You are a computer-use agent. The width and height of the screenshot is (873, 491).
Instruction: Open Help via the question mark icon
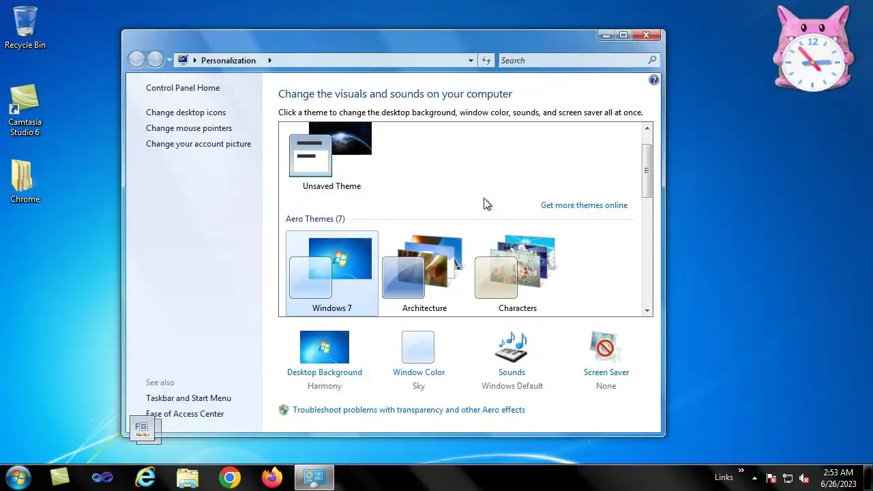654,80
